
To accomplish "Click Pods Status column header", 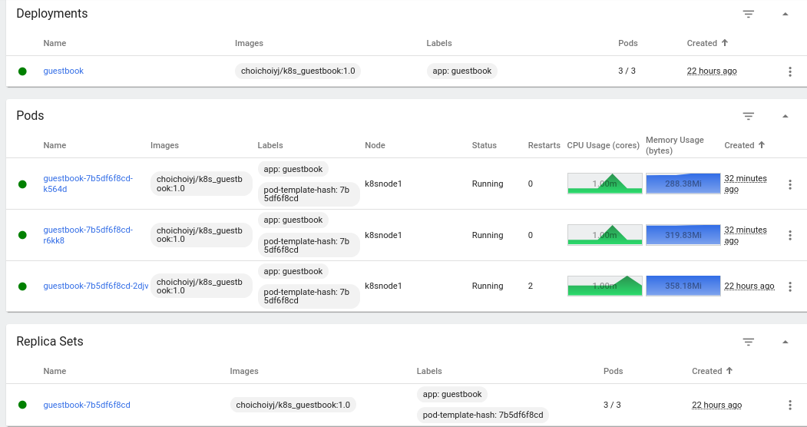I will (x=485, y=145).
